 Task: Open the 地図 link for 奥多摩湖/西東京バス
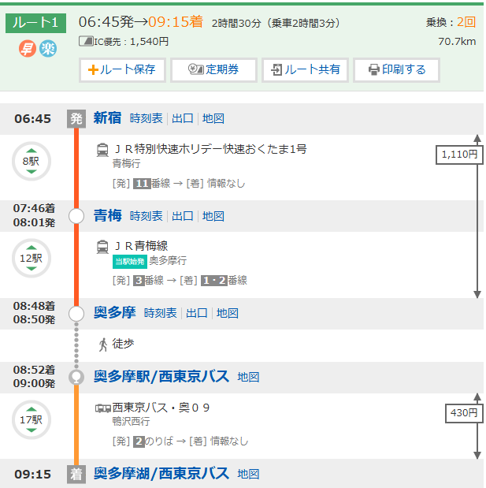248,474
